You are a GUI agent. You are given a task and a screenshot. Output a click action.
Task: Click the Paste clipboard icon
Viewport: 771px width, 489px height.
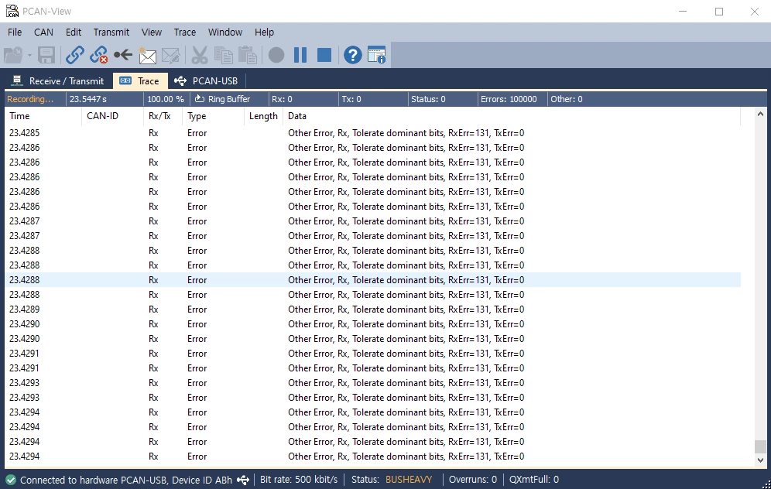pos(248,55)
